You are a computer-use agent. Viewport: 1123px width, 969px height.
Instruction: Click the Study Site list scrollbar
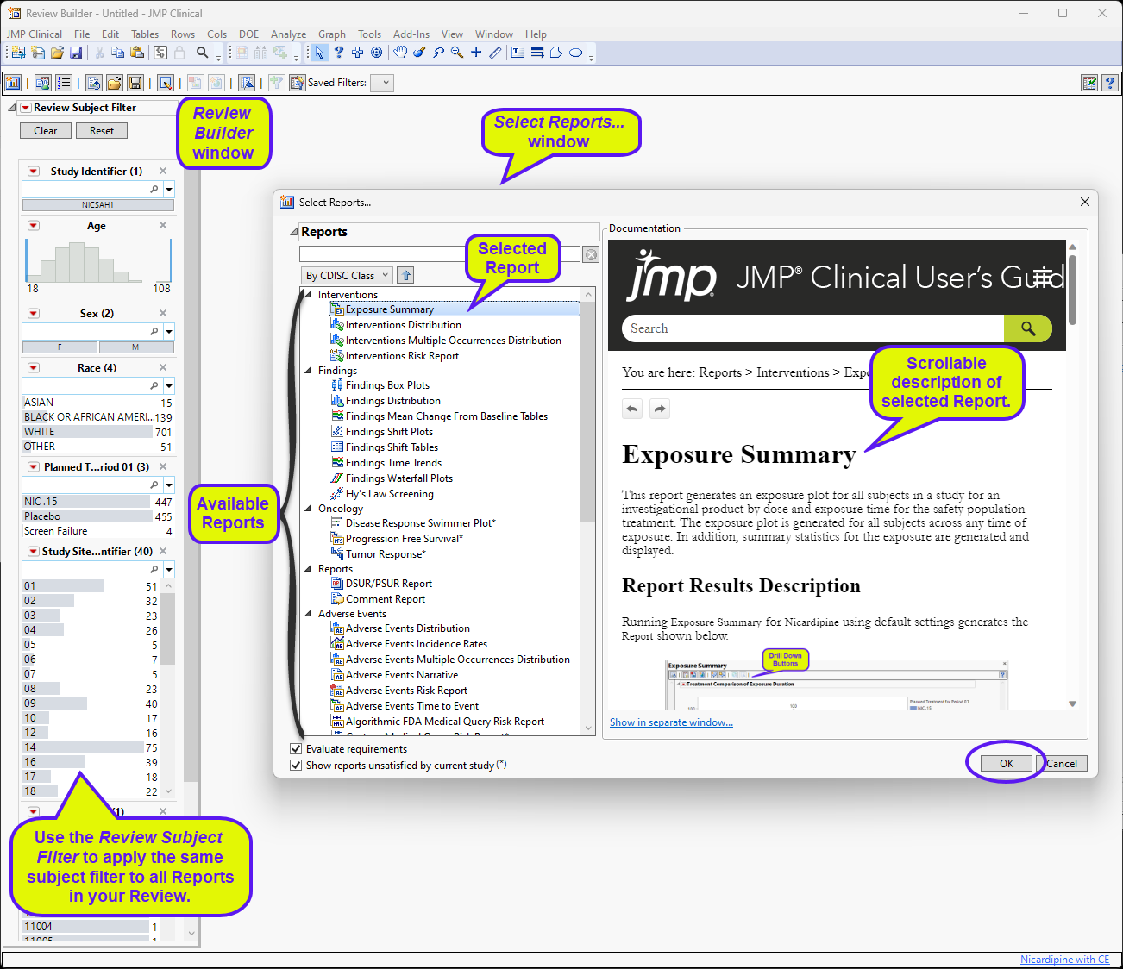[168, 688]
